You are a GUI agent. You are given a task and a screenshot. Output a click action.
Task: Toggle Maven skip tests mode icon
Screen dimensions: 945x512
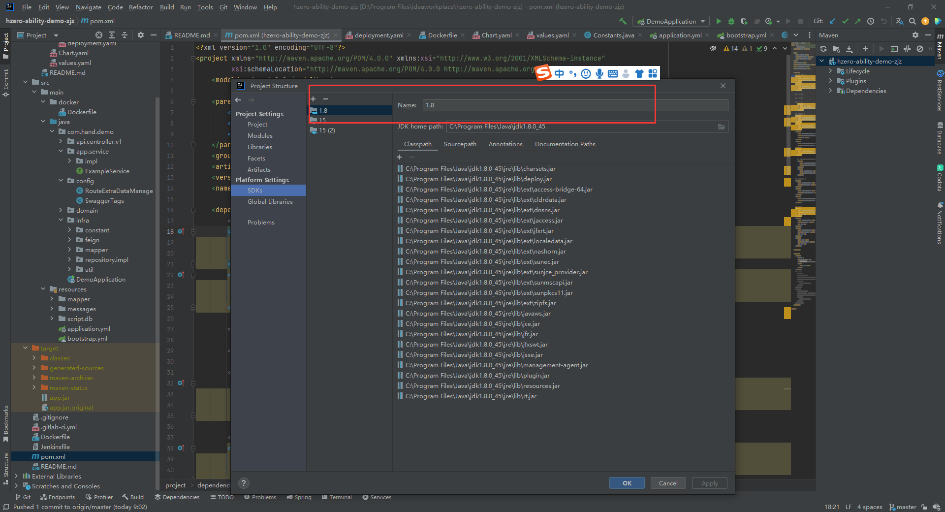point(919,49)
